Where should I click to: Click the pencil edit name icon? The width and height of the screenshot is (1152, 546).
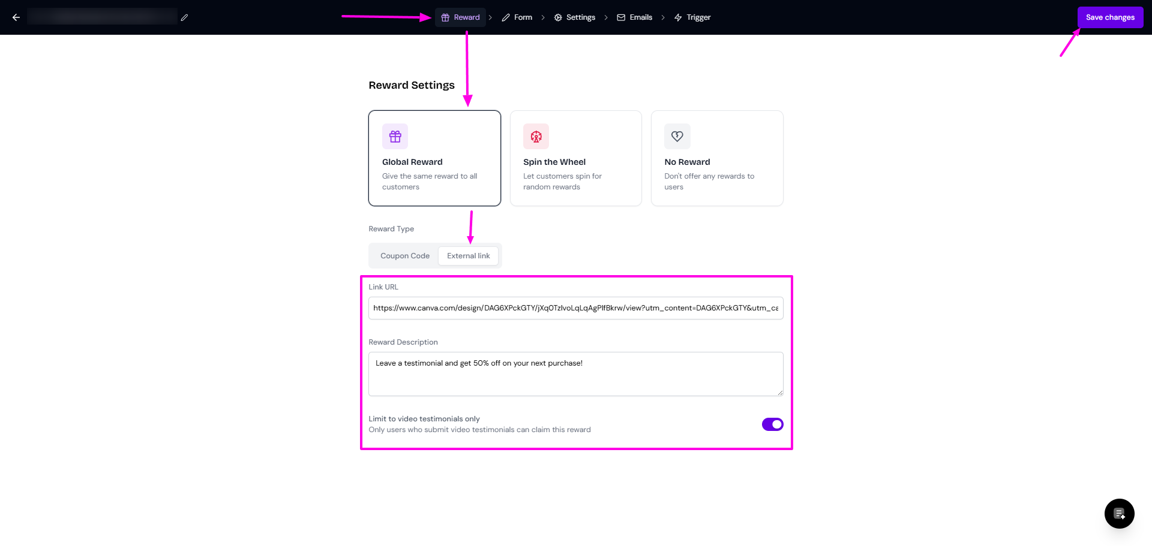click(184, 17)
